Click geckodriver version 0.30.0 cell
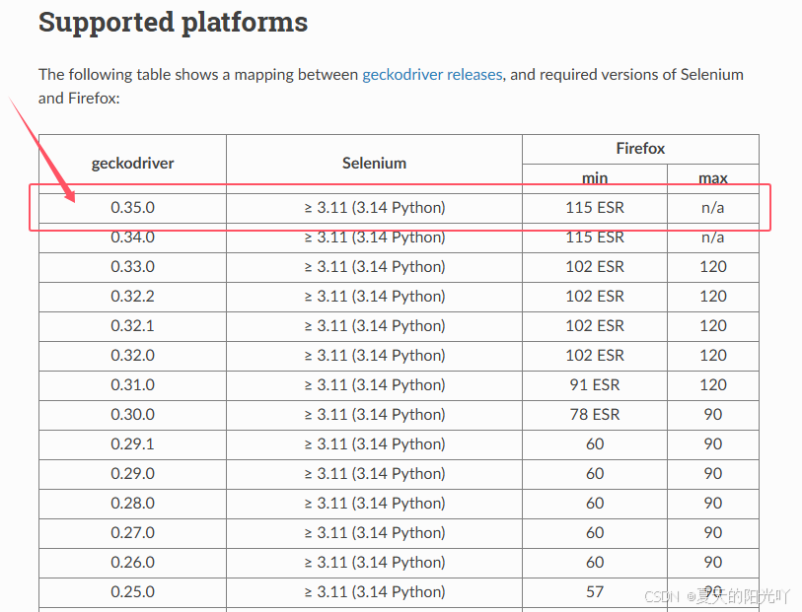The width and height of the screenshot is (802, 612). 132,414
